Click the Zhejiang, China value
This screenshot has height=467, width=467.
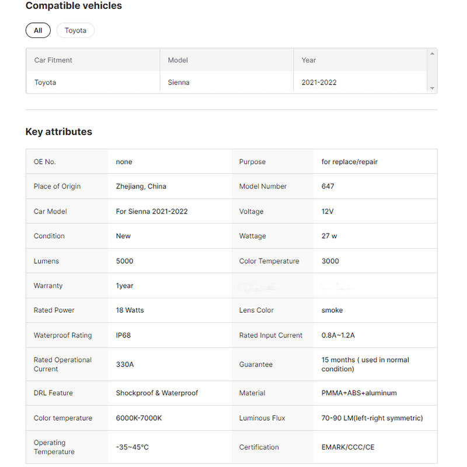141,186
